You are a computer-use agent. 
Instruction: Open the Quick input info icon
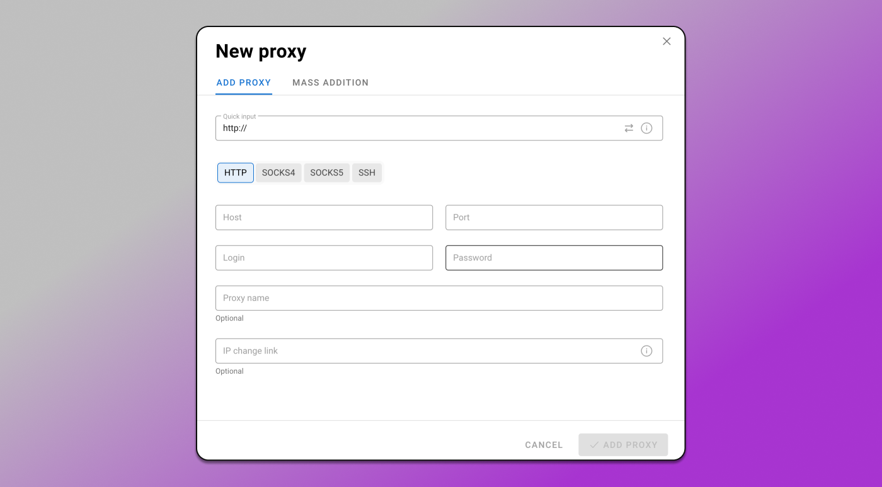(x=646, y=128)
